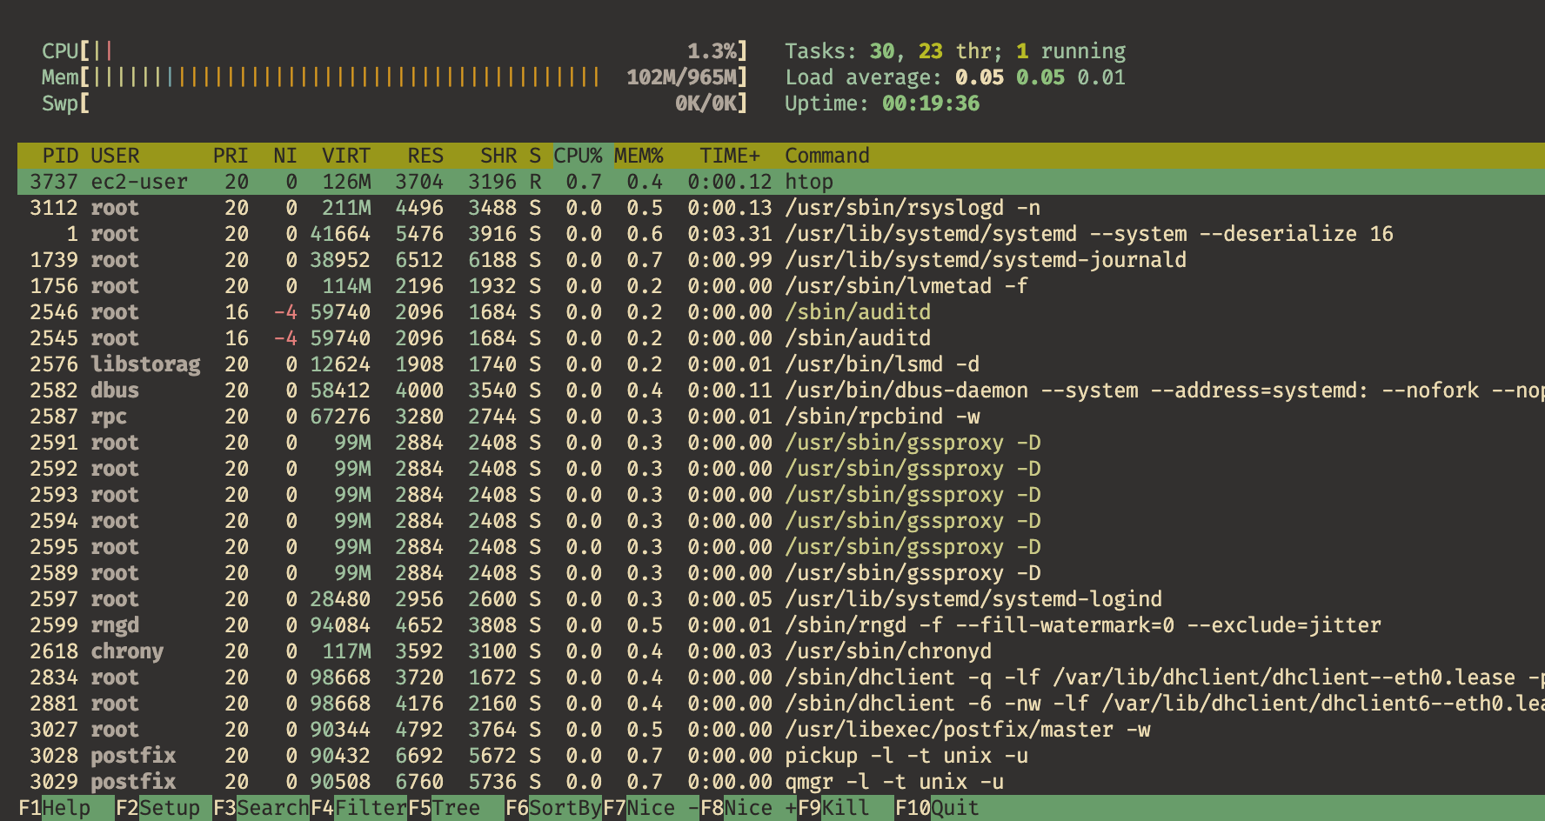Image resolution: width=1545 pixels, height=821 pixels.
Task: Click F10 Quit to exit htop
Action: (937, 808)
